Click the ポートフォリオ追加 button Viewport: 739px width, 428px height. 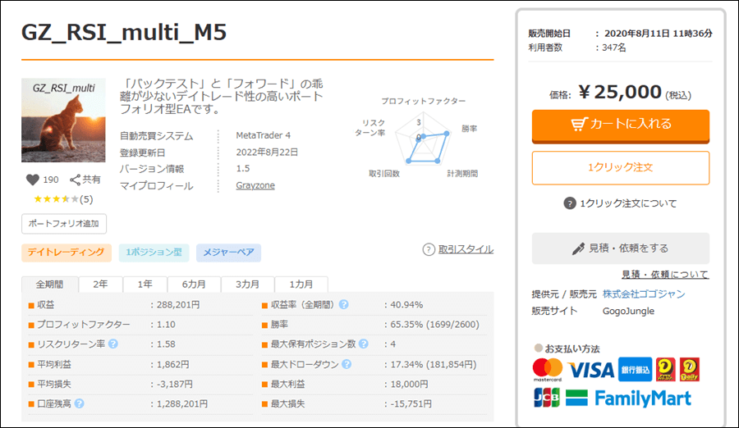(64, 224)
